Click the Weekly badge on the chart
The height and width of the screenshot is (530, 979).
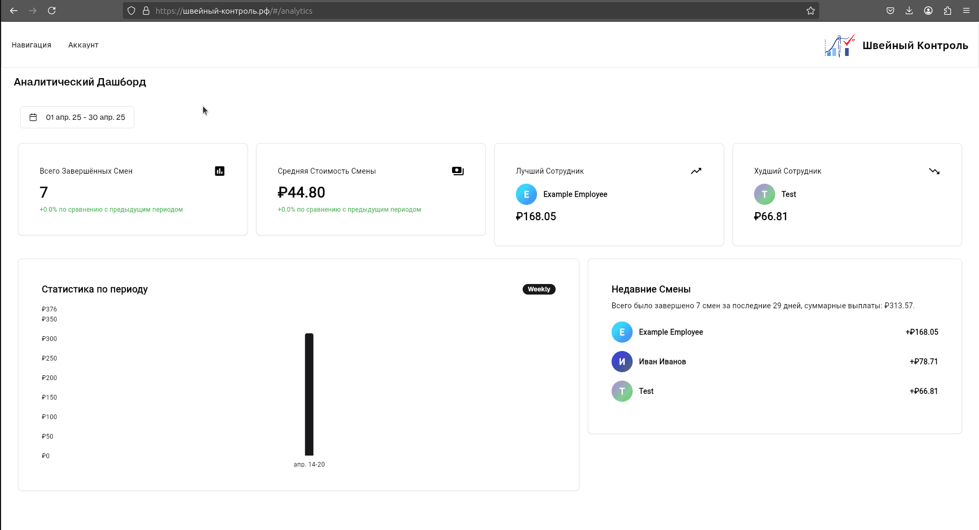[x=539, y=289]
